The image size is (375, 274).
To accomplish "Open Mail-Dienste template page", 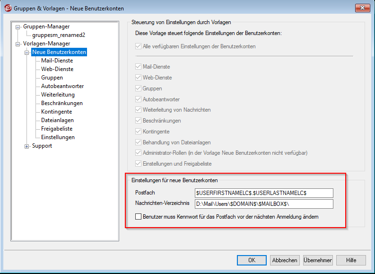I will click(57, 61).
